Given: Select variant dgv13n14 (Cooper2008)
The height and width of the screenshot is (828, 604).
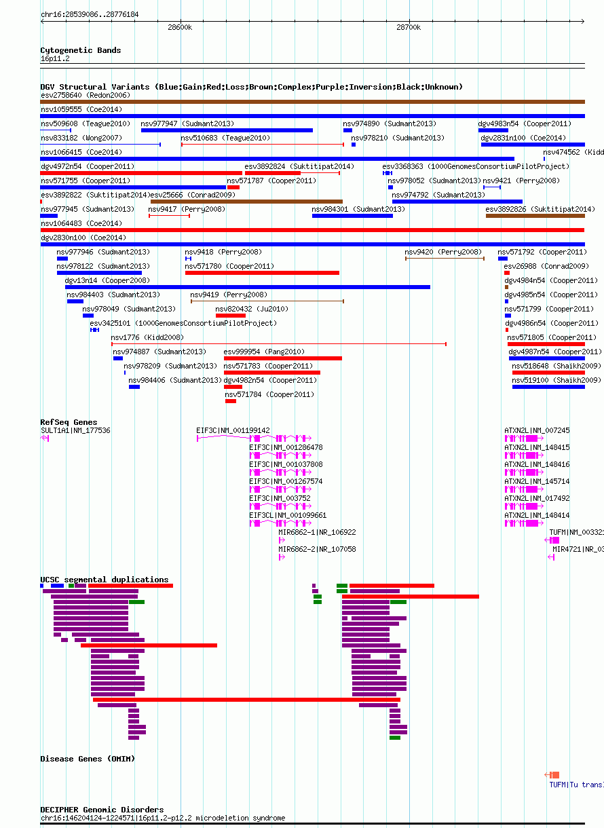Looking at the screenshot, I should pos(107,280).
